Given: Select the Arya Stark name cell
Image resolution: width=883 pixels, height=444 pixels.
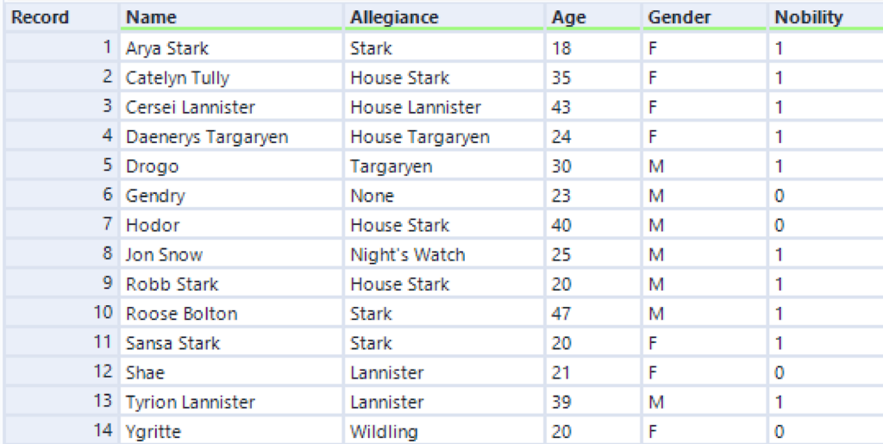Looking at the screenshot, I should (x=231, y=48).
